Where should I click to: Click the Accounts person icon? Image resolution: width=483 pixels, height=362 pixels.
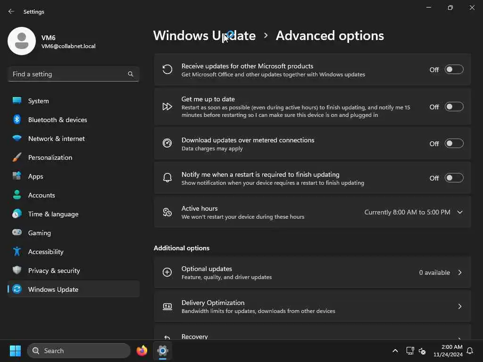[17, 195]
